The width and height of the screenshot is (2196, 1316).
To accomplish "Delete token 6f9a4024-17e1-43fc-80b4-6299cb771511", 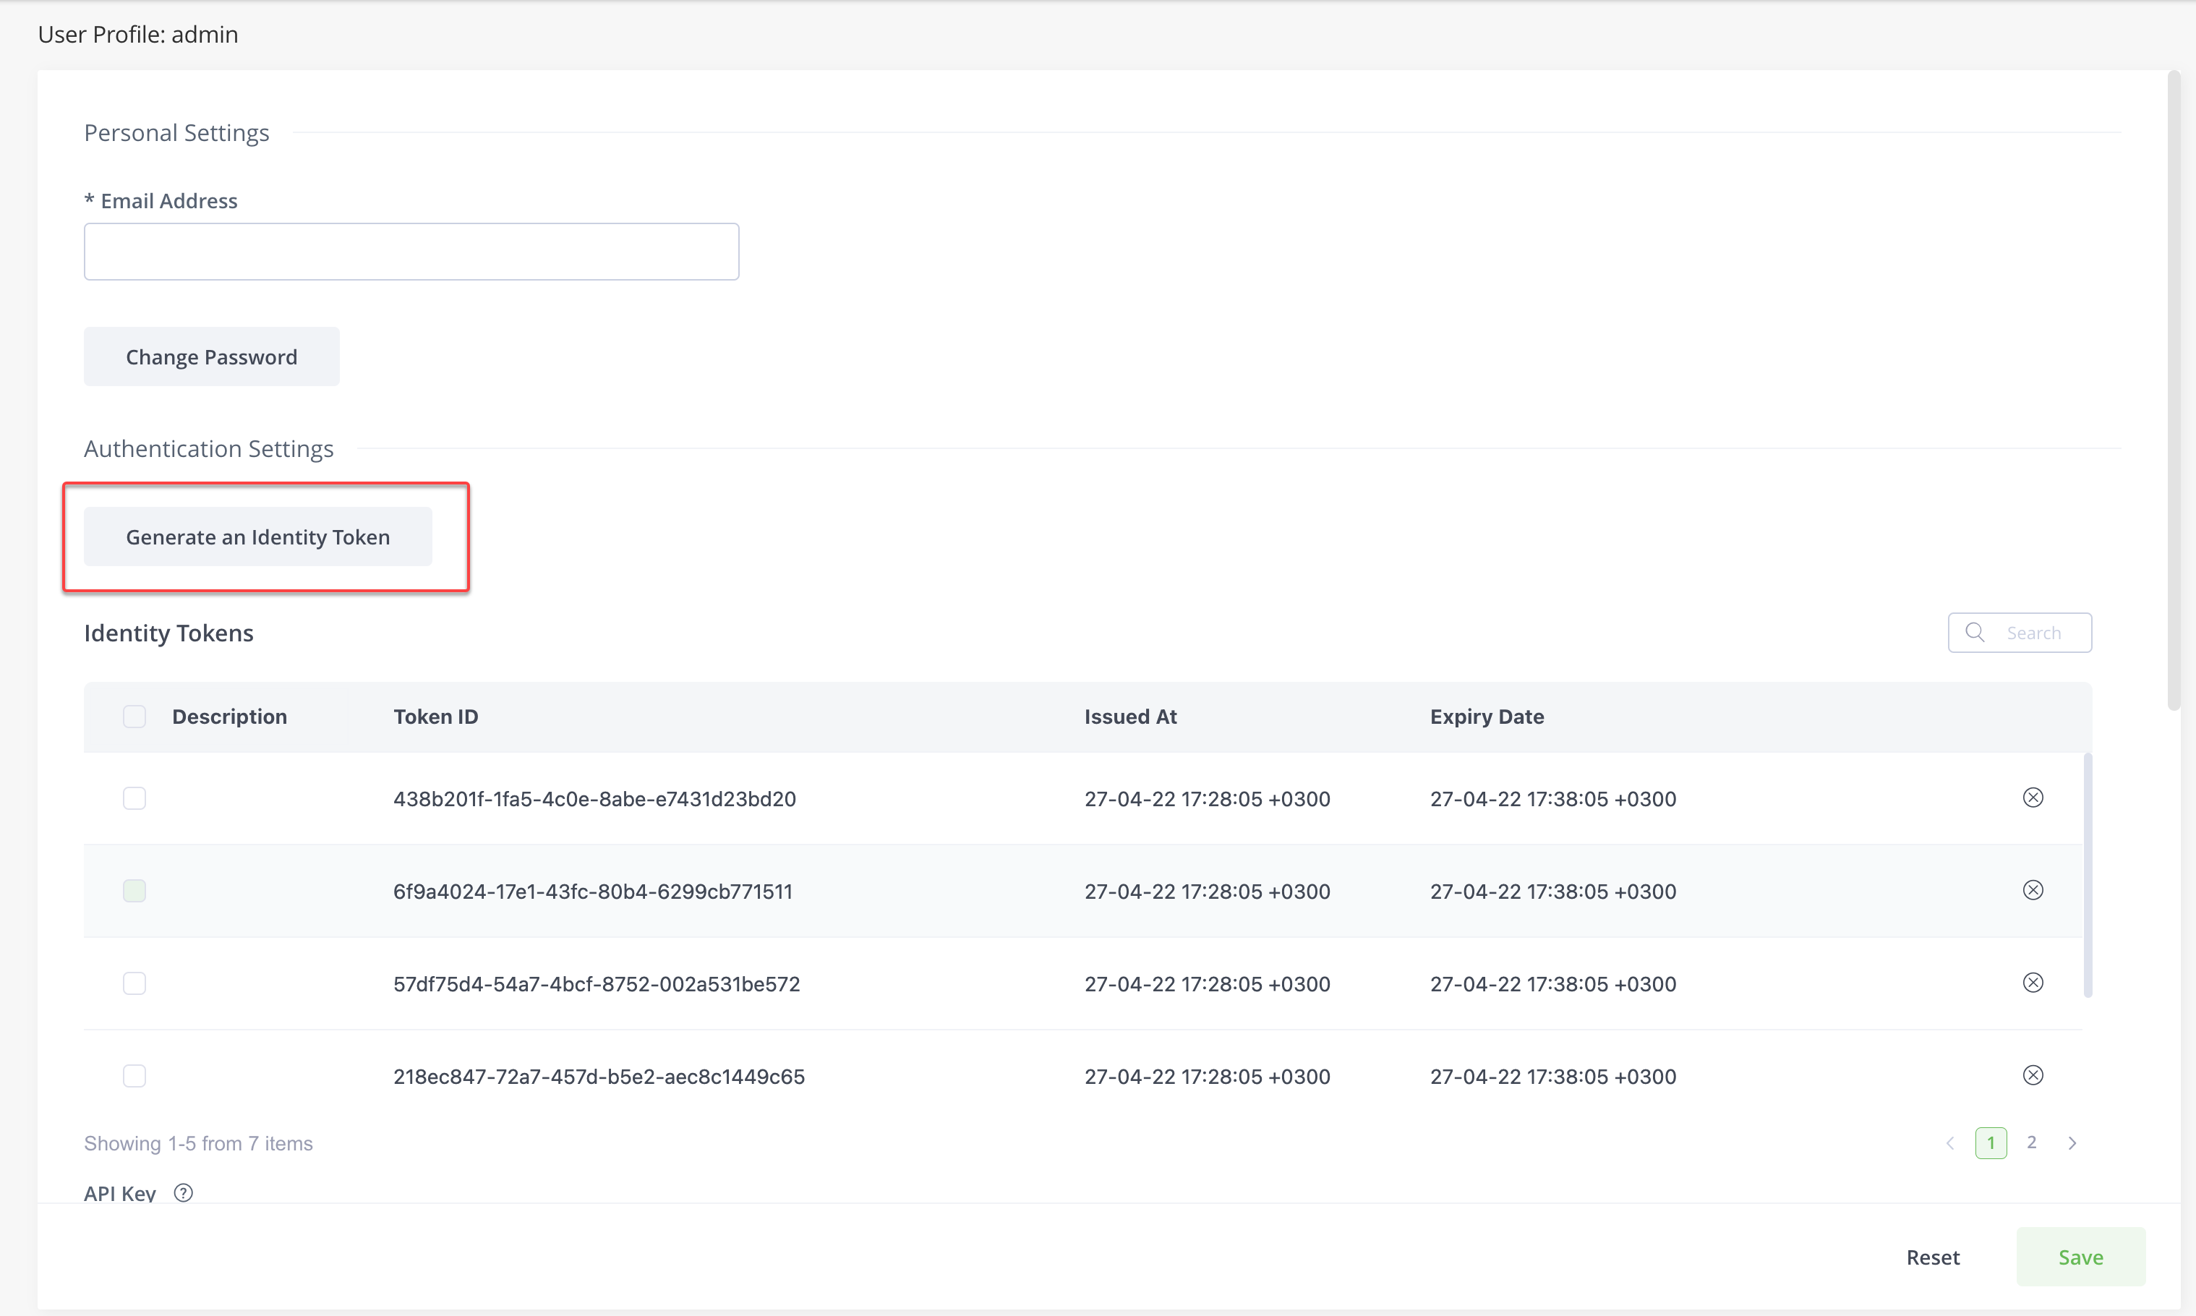I will tap(2033, 889).
